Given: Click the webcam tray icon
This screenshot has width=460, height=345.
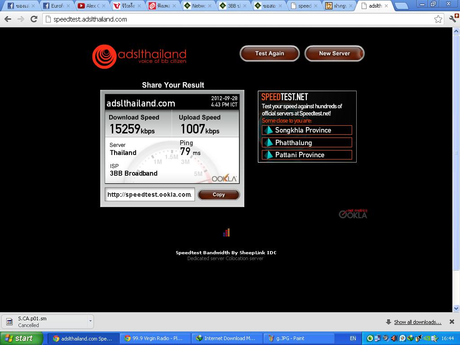Looking at the screenshot, I should [386, 338].
